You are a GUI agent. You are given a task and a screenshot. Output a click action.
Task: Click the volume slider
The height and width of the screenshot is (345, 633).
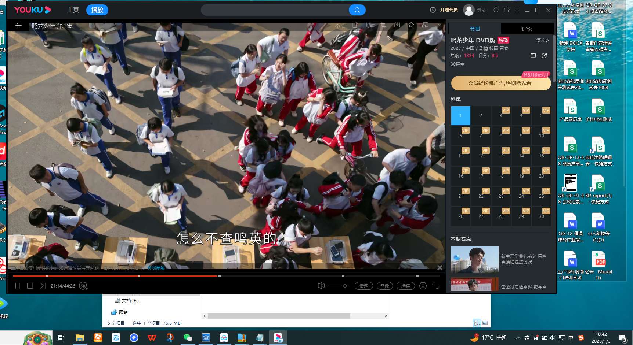pos(339,286)
